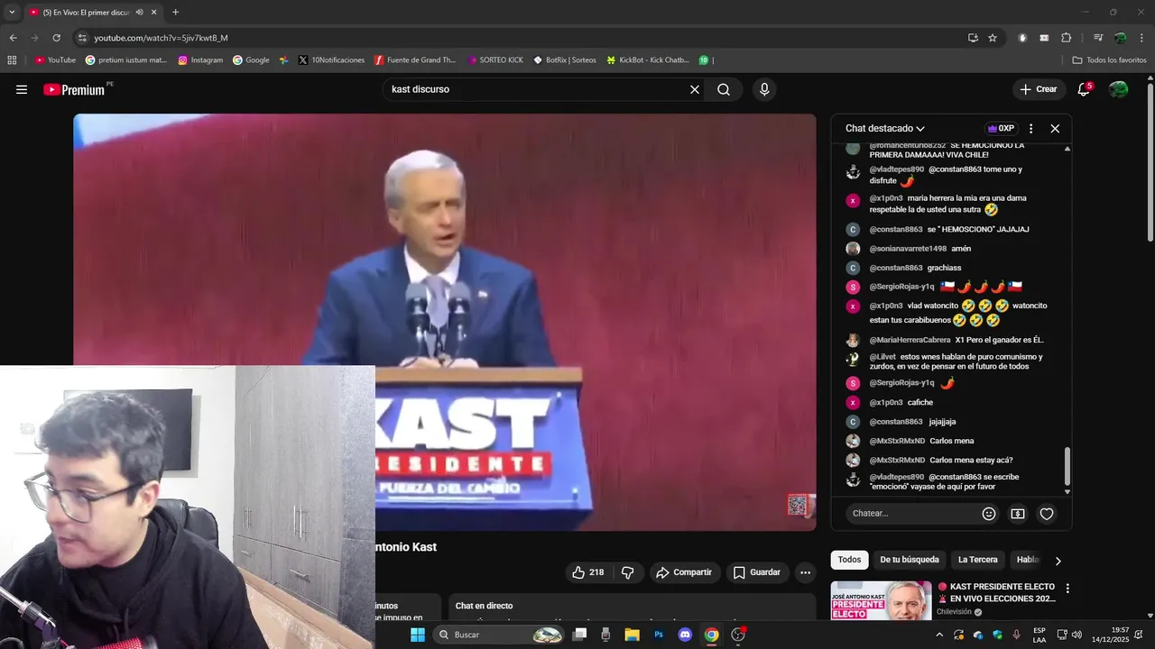1155x649 pixels.
Task: Click the browser address bar URL
Action: coord(161,38)
